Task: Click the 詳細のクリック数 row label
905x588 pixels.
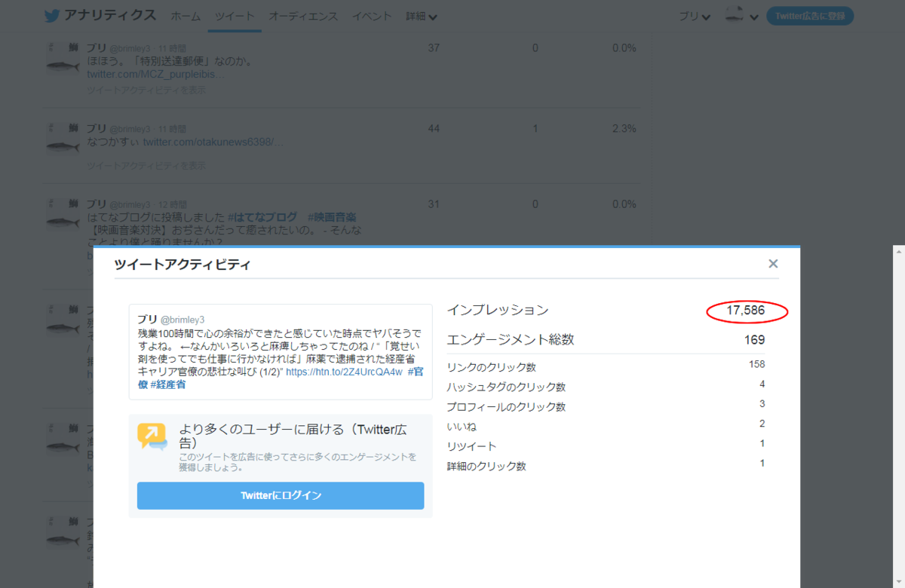Action: pyautogui.click(x=486, y=467)
